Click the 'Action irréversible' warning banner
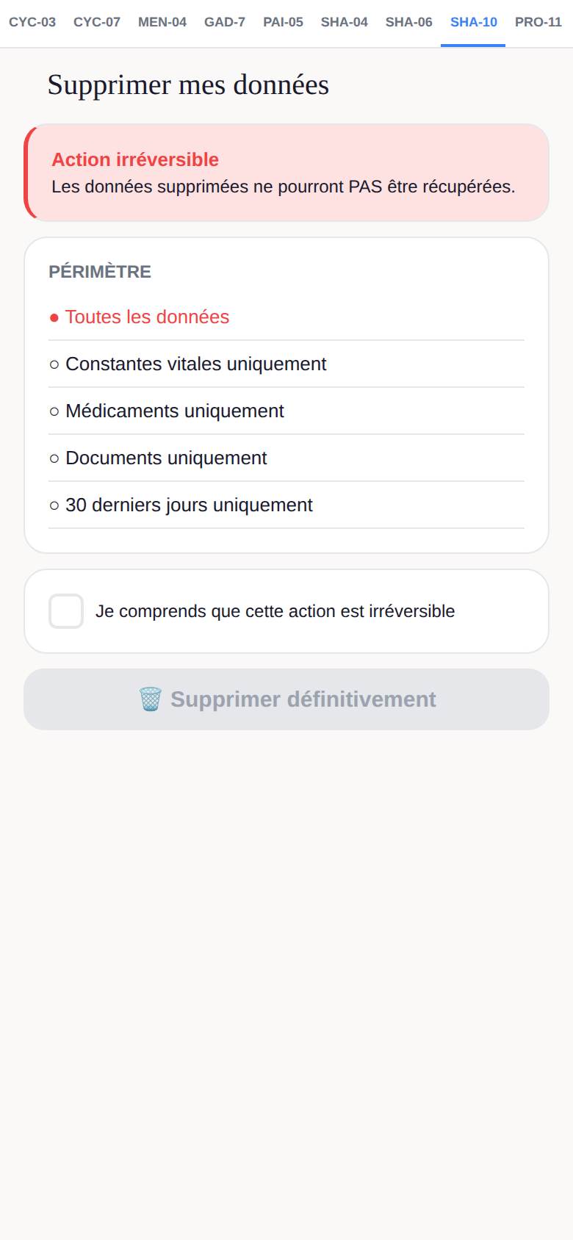The image size is (573, 1240). click(x=286, y=173)
